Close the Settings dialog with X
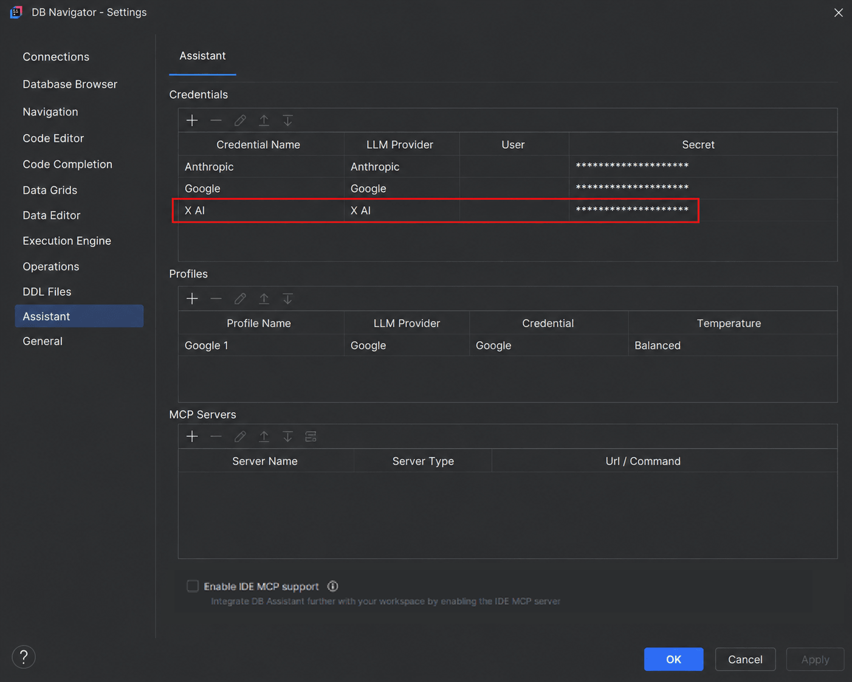The height and width of the screenshot is (682, 852). coord(838,12)
